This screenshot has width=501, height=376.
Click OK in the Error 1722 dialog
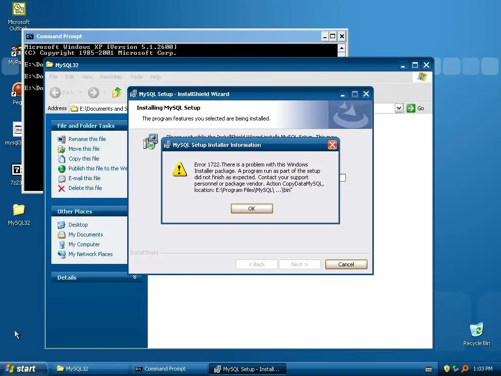(252, 209)
